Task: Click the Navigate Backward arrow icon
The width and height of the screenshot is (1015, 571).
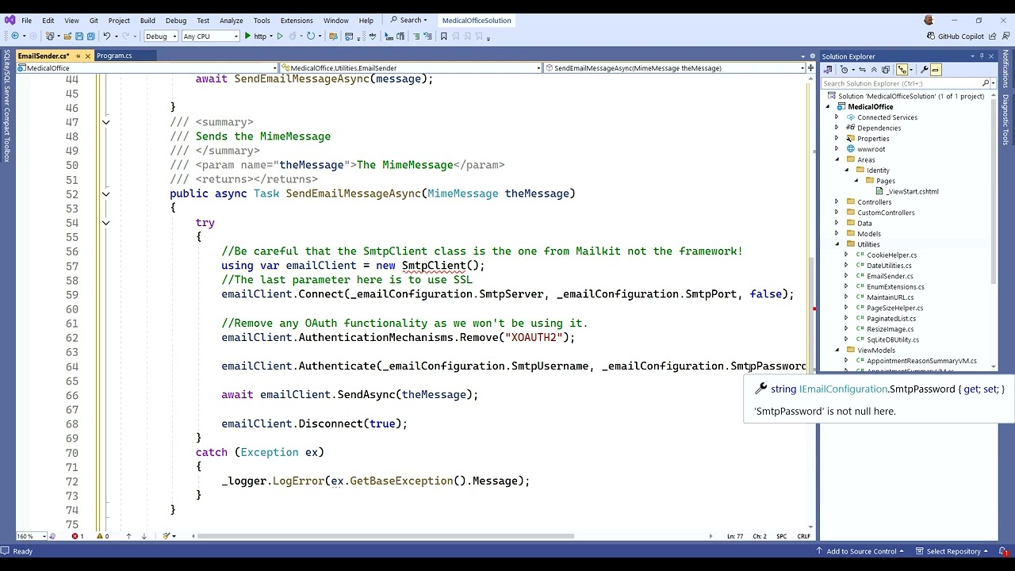Action: (x=15, y=36)
